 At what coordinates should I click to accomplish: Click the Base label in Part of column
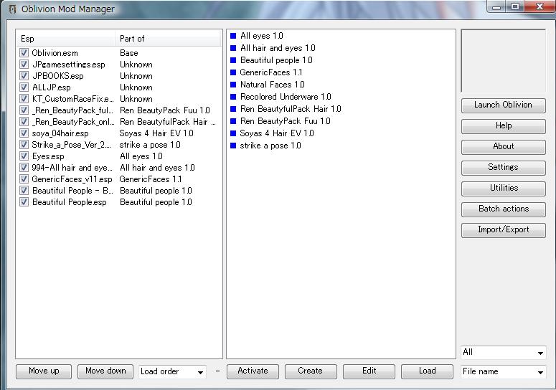click(x=128, y=53)
